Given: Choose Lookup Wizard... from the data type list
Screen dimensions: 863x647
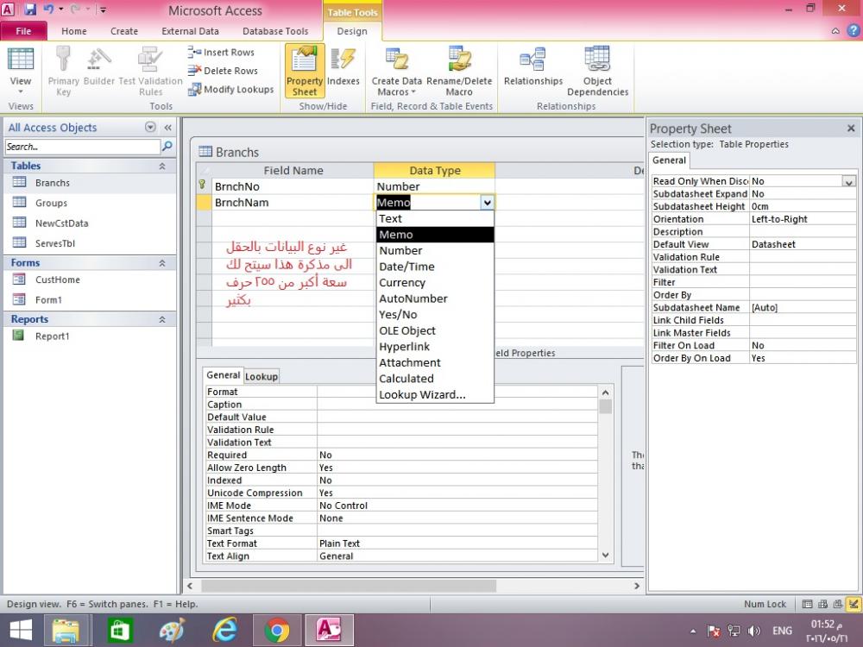Looking at the screenshot, I should pyautogui.click(x=435, y=394).
